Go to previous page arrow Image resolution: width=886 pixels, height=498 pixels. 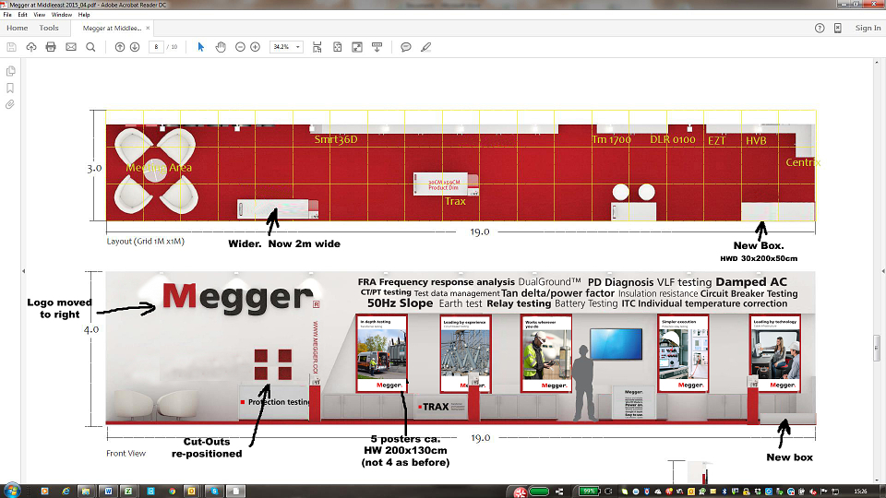(120, 47)
